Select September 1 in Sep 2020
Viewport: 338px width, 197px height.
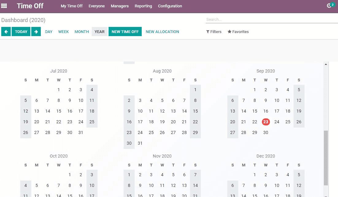(255, 90)
